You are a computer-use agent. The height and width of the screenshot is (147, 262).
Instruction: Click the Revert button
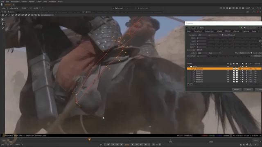(237, 90)
